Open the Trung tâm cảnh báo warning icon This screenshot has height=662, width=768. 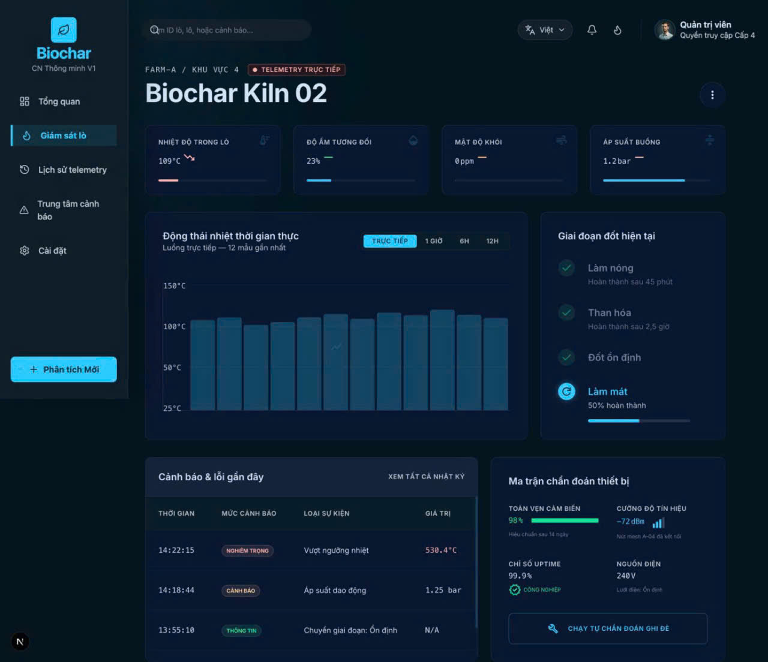tap(24, 210)
